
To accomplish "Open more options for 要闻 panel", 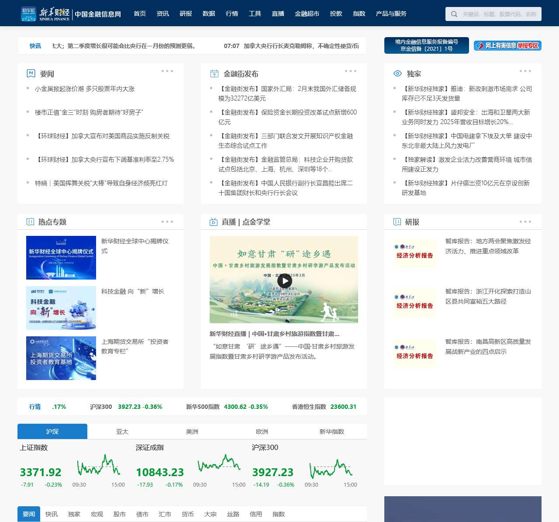I will (167, 71).
